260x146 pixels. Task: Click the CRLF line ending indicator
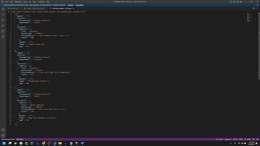pyautogui.click(x=241, y=139)
